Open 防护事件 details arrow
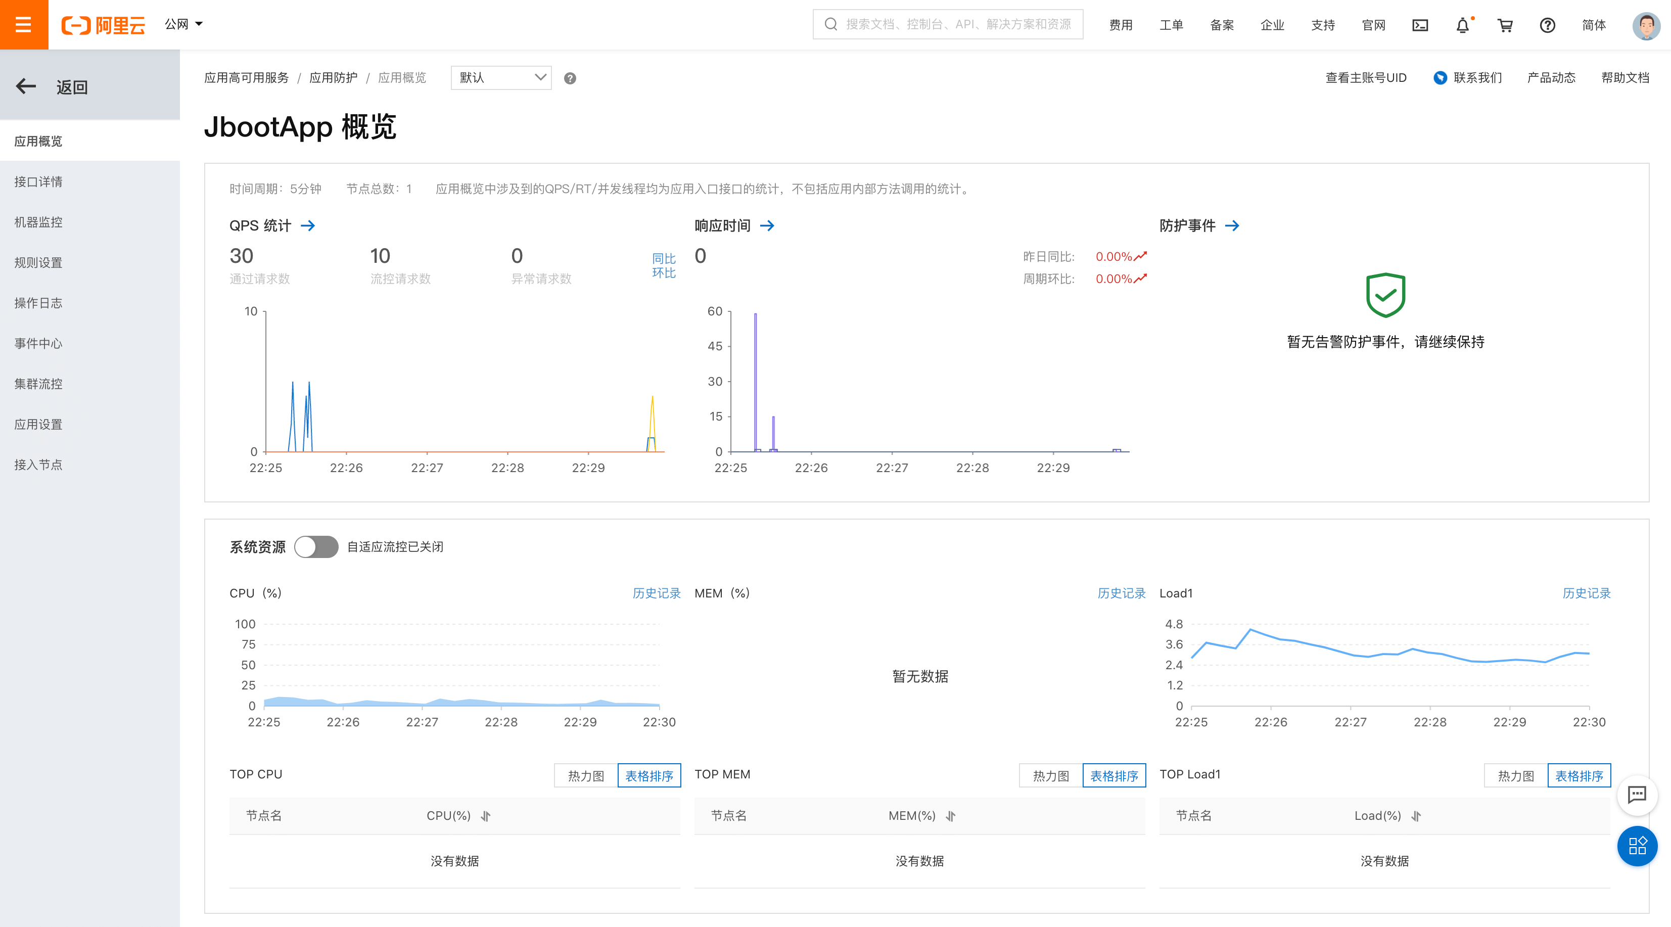 (x=1232, y=226)
